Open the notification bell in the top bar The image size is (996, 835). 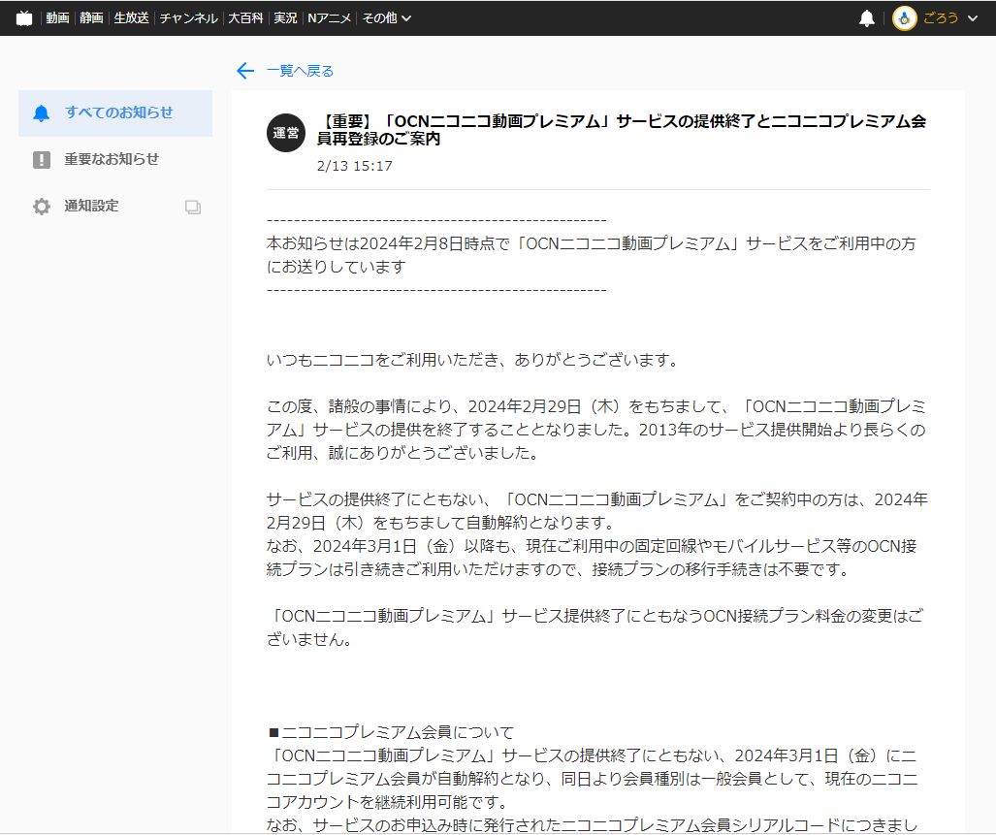(866, 18)
